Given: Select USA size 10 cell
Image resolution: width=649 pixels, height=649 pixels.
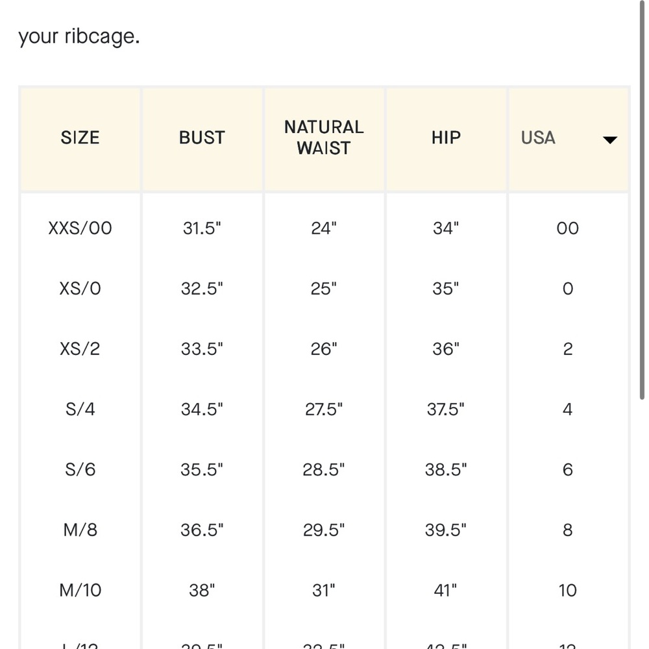Looking at the screenshot, I should coord(567,591).
